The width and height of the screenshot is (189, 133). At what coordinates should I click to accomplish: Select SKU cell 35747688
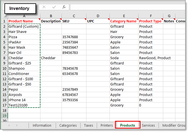coord(74,37)
